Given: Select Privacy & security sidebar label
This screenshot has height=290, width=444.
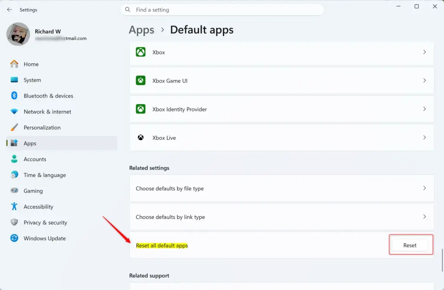Looking at the screenshot, I should point(45,223).
